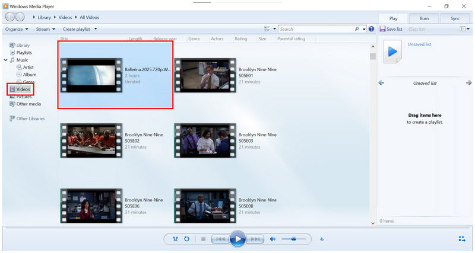Click the Save list disk icon
The height and width of the screenshot is (253, 475).
click(382, 29)
